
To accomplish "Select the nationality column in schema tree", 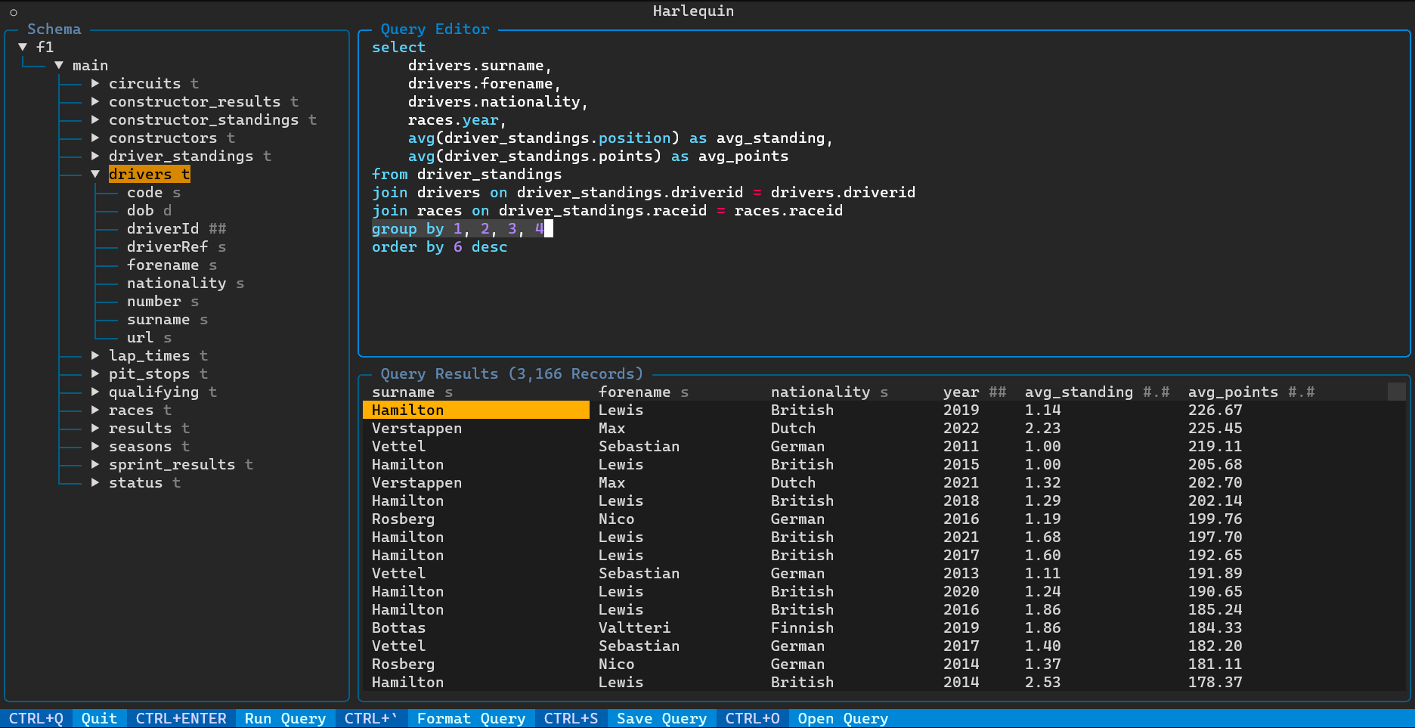I will [186, 283].
